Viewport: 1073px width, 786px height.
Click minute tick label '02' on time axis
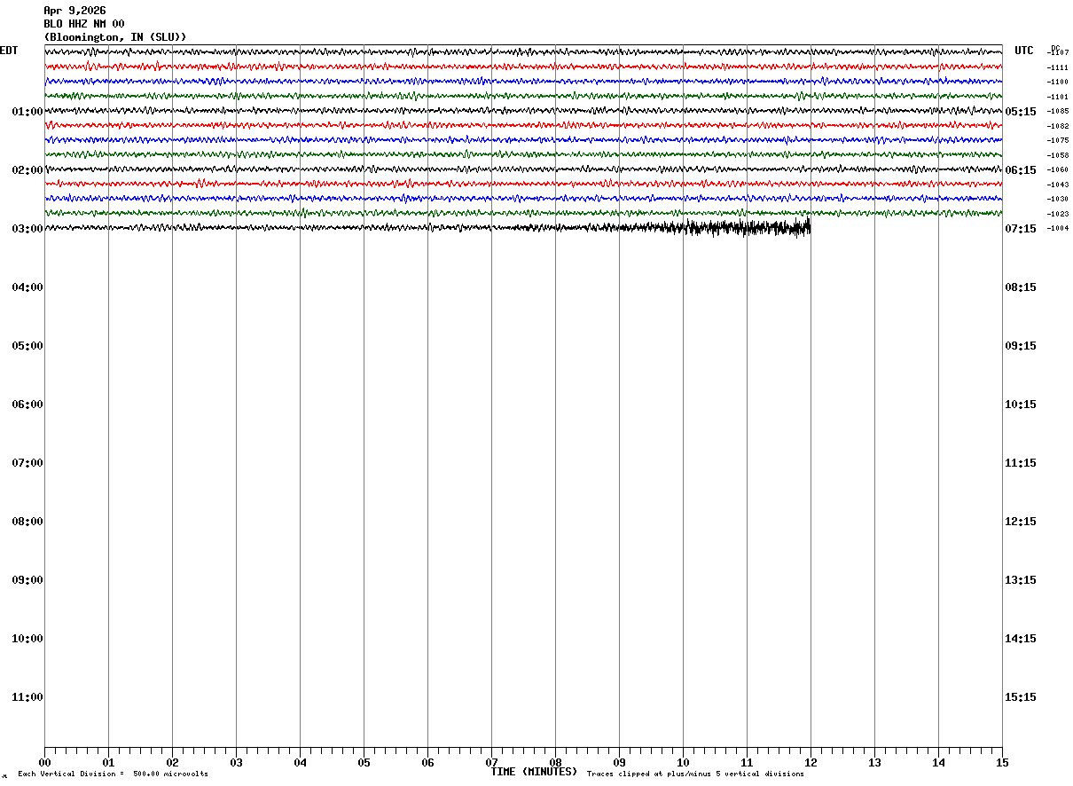[x=172, y=763]
